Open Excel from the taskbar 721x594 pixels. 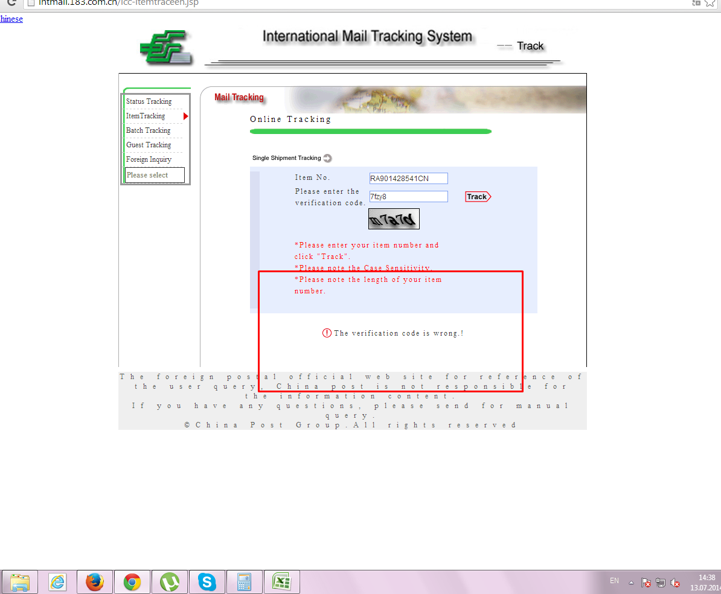point(281,582)
